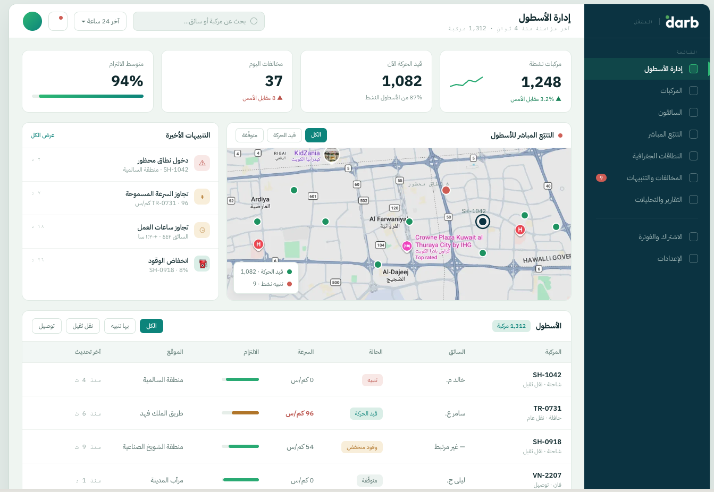Click the السائقون sidebar icon
This screenshot has width=714, height=492.
coord(693,112)
